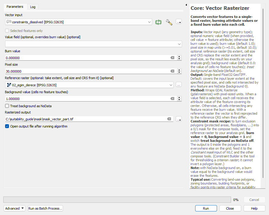Viewport: 269px width, 215px height.
Task: Click Run as Batch Process button
Action: pos(45,208)
